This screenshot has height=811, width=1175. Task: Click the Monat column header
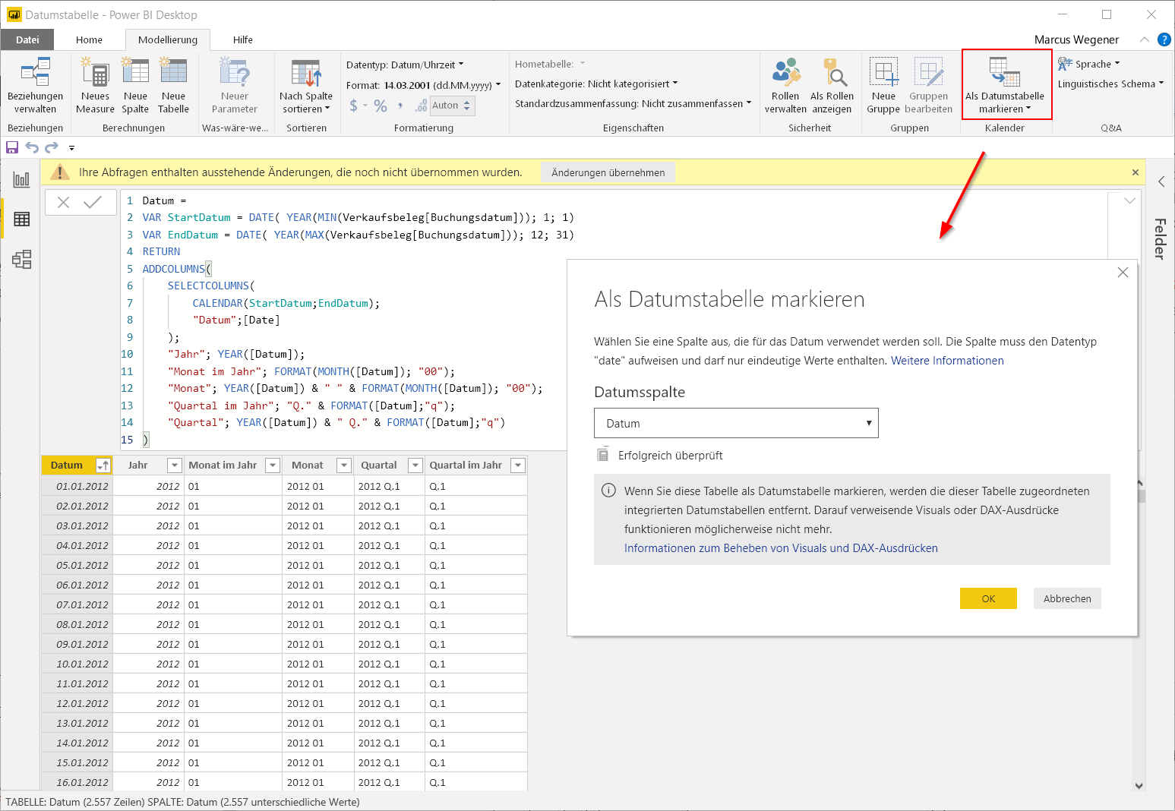308,465
